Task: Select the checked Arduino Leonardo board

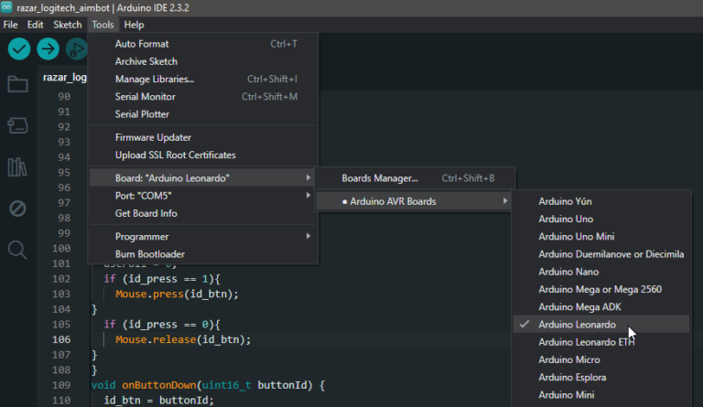Action: [x=600, y=324]
